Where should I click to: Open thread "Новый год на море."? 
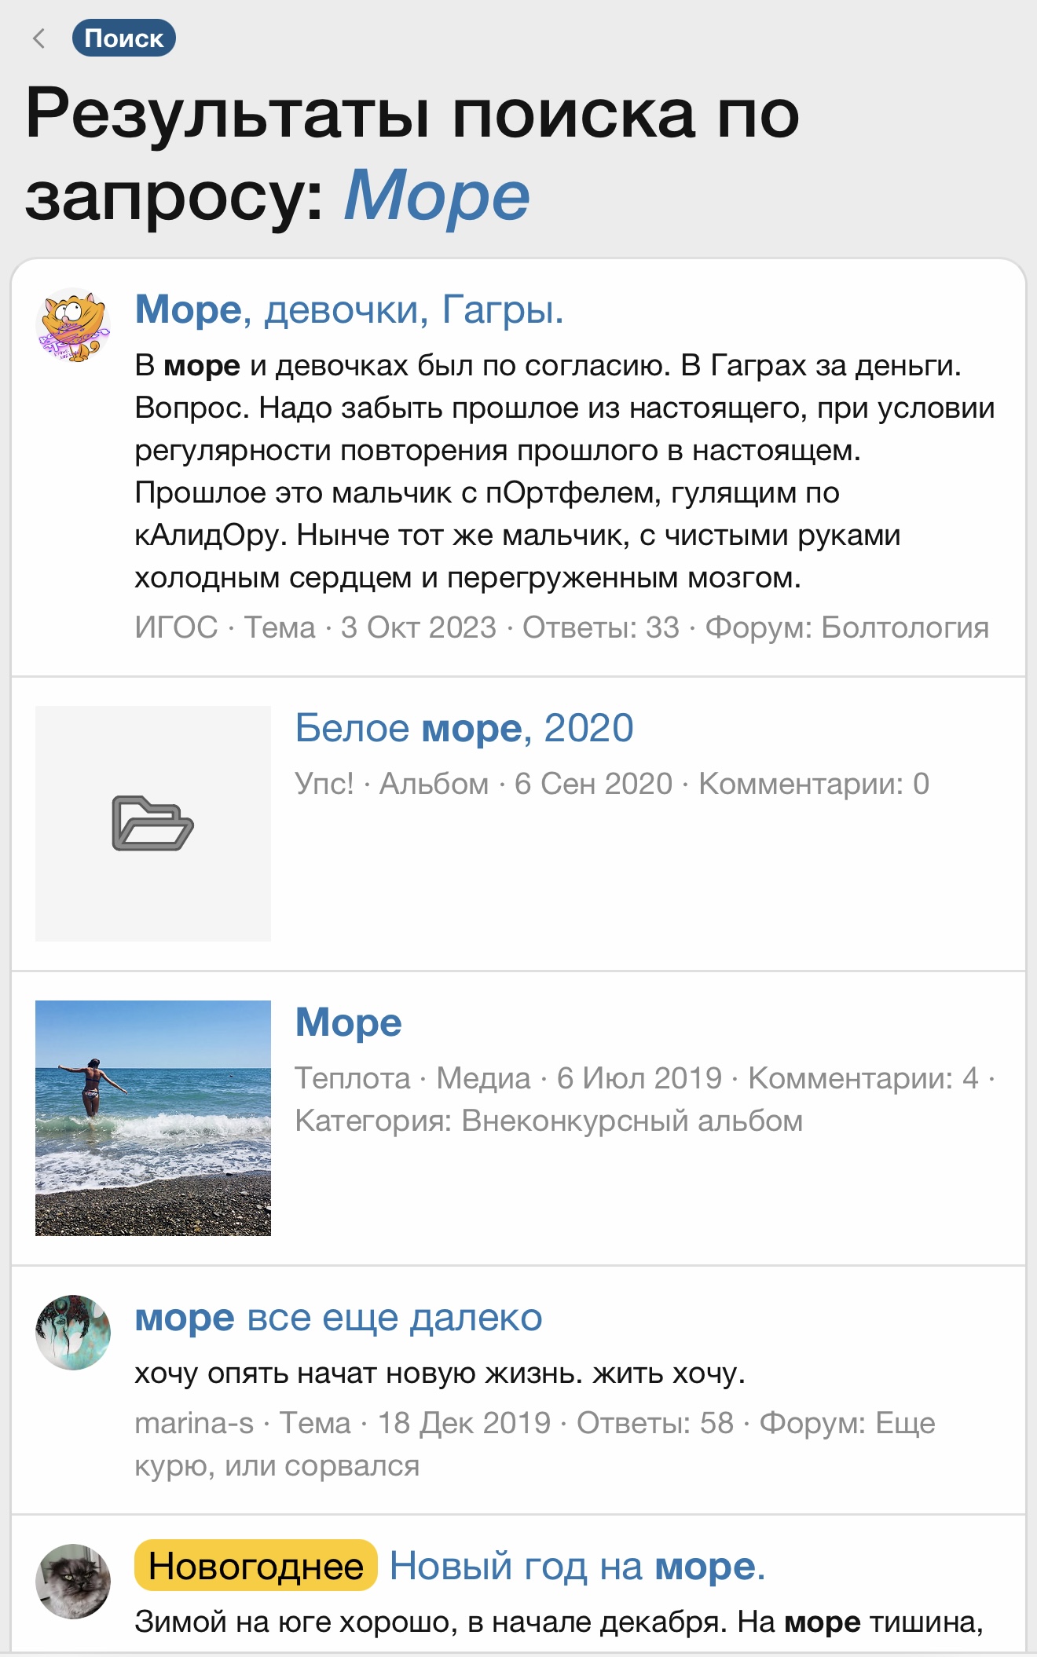click(577, 1566)
